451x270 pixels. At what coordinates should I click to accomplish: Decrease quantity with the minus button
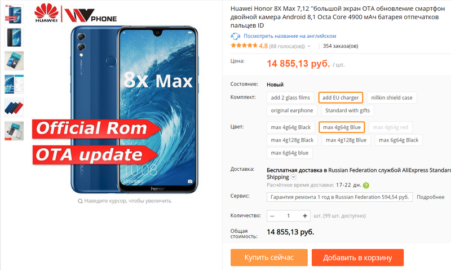[x=272, y=216]
